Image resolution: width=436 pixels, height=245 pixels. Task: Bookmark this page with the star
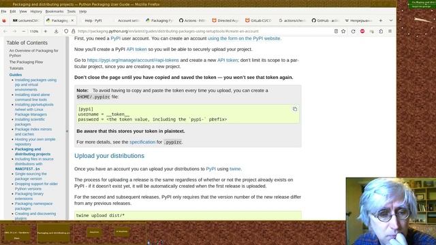pyautogui.click(x=343, y=31)
